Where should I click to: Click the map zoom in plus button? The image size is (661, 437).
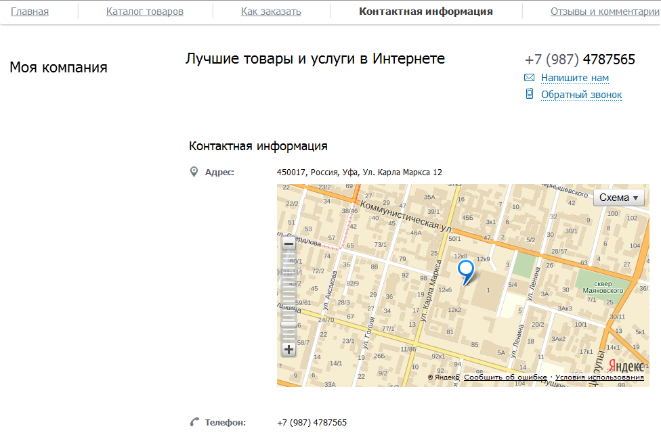289,350
